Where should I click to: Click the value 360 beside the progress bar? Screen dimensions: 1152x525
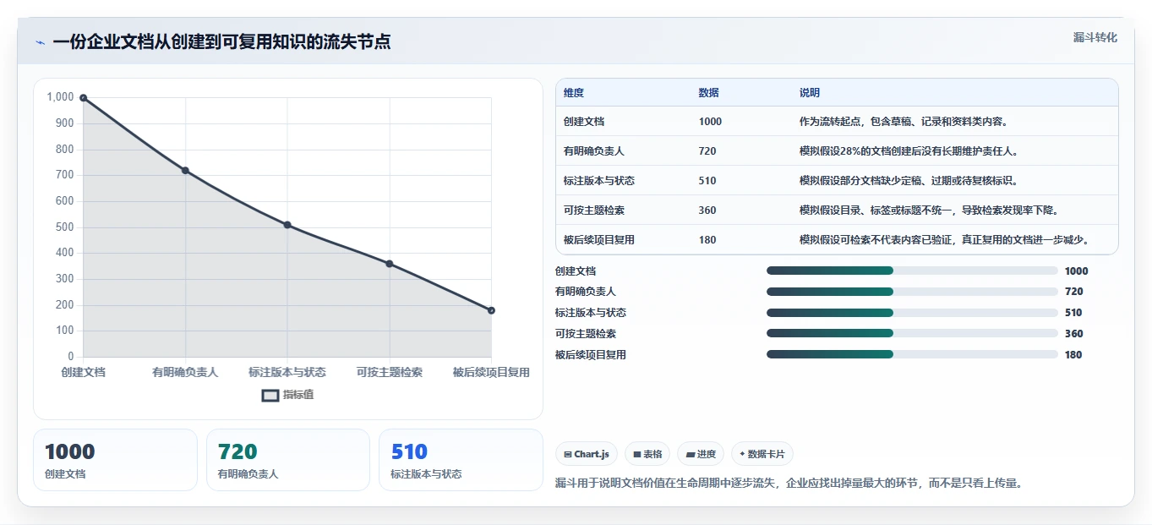[1073, 333]
